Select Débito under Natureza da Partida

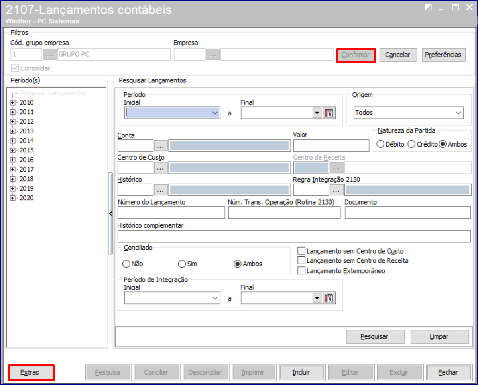click(x=380, y=144)
